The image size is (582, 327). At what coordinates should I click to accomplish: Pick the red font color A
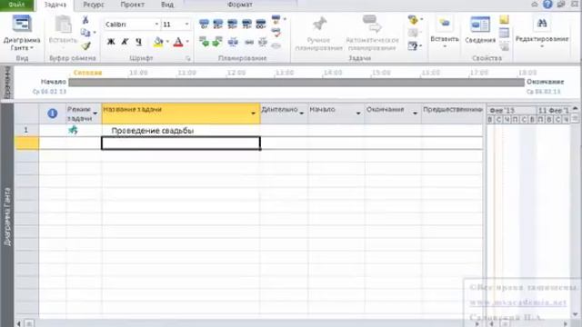(178, 42)
